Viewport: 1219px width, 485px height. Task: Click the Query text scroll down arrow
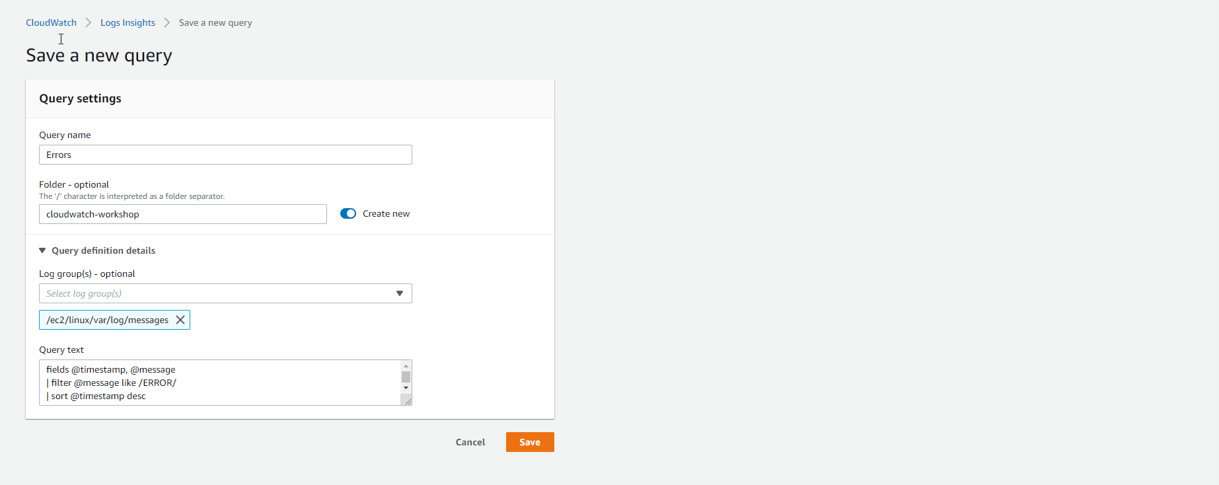tap(406, 388)
